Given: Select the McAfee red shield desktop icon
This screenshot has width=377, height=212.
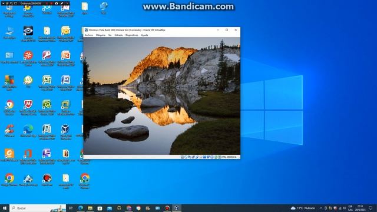Looking at the screenshot, I should tap(28, 105).
